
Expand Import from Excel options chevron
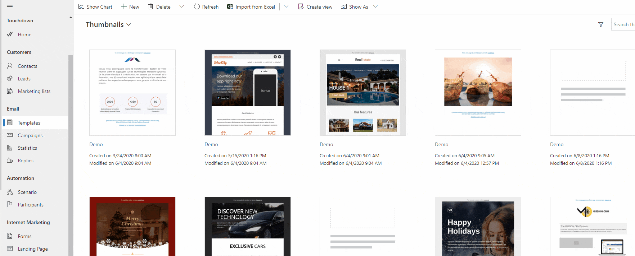pos(286,7)
